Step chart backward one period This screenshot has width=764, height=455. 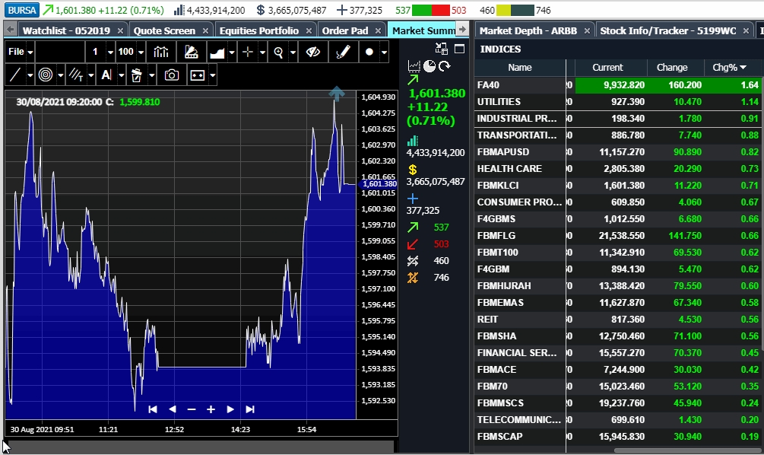click(x=172, y=409)
